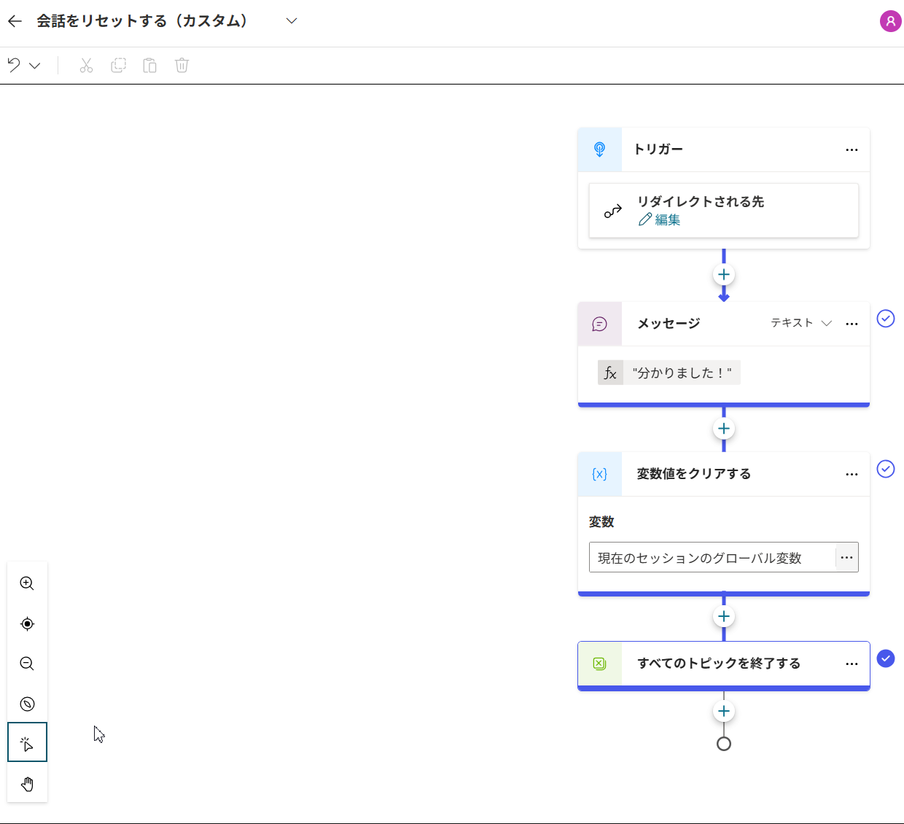The height and width of the screenshot is (824, 904).
Task: Click the リダイレクトされる先 label
Action: click(701, 201)
